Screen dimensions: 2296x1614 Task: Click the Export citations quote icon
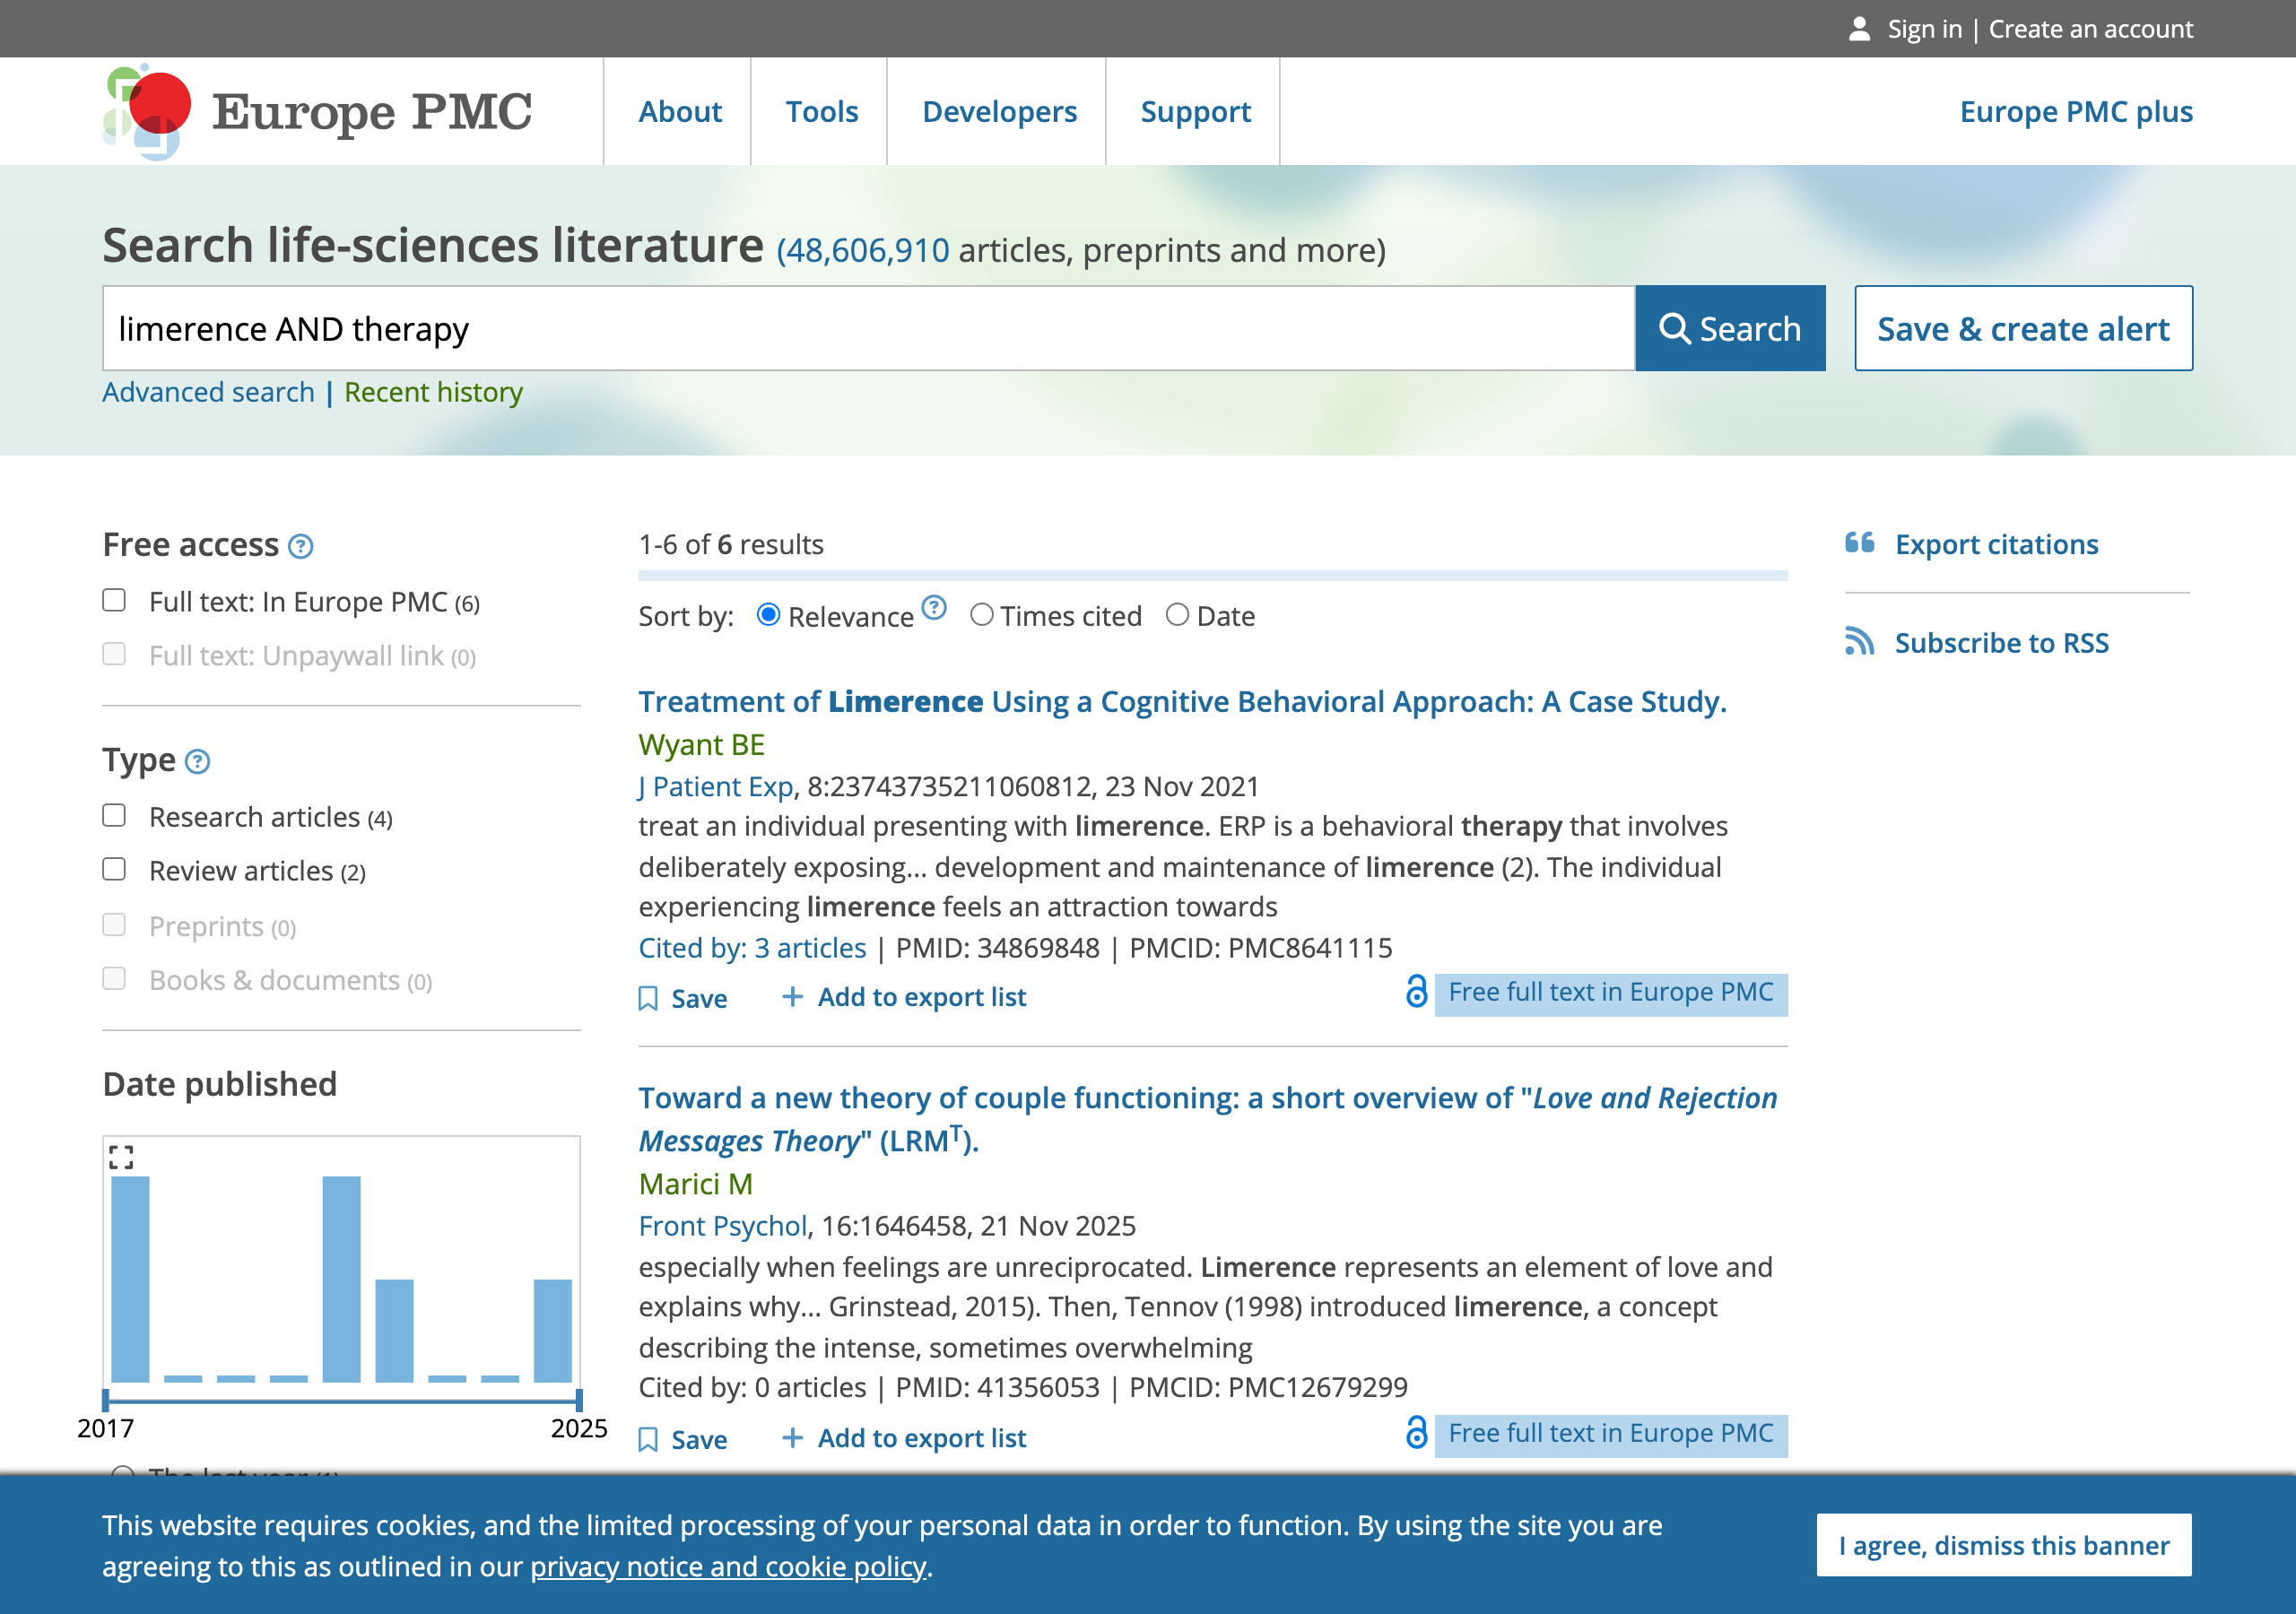click(x=1860, y=543)
